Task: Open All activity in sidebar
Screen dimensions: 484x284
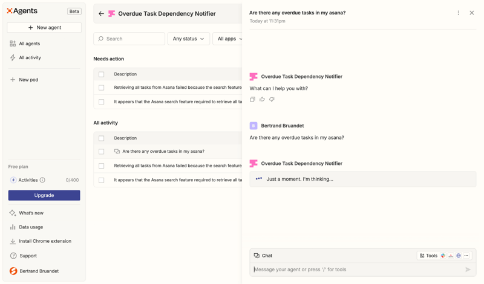Action: (x=30, y=57)
